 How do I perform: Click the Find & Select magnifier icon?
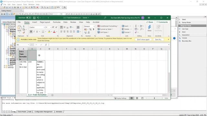[x=141, y=29]
